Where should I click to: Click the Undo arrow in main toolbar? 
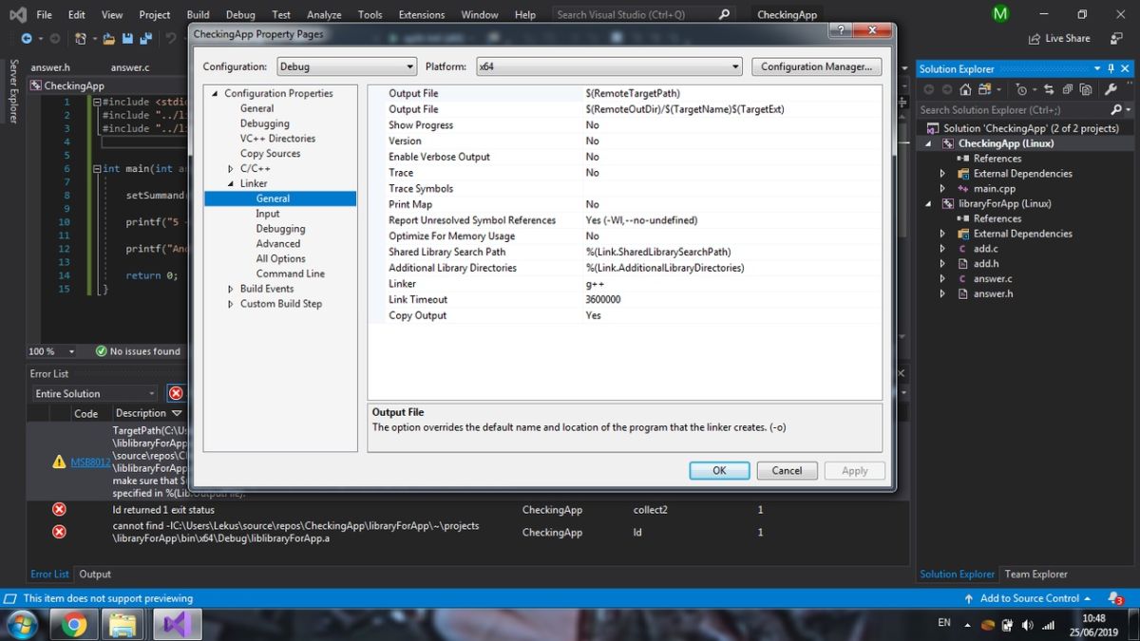click(171, 38)
